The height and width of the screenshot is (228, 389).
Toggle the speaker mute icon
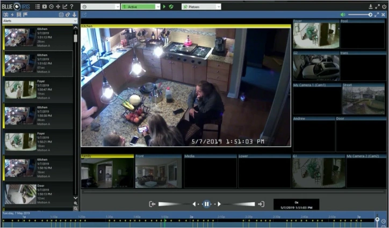click(x=343, y=14)
